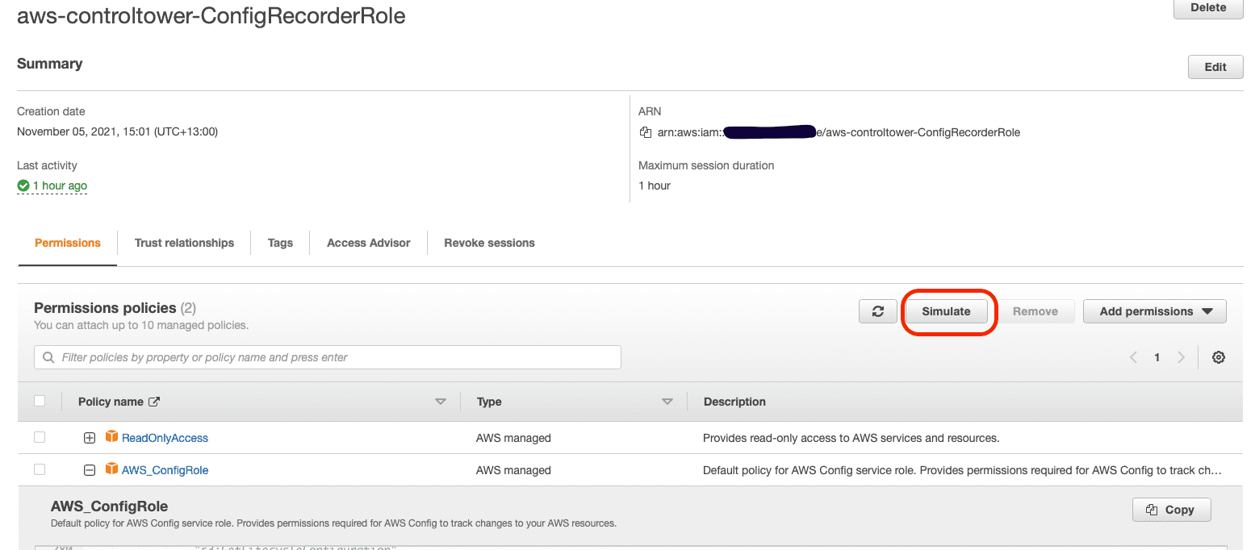1255x550 pixels.
Task: Click the 'Summary' section heading
Action: click(50, 64)
